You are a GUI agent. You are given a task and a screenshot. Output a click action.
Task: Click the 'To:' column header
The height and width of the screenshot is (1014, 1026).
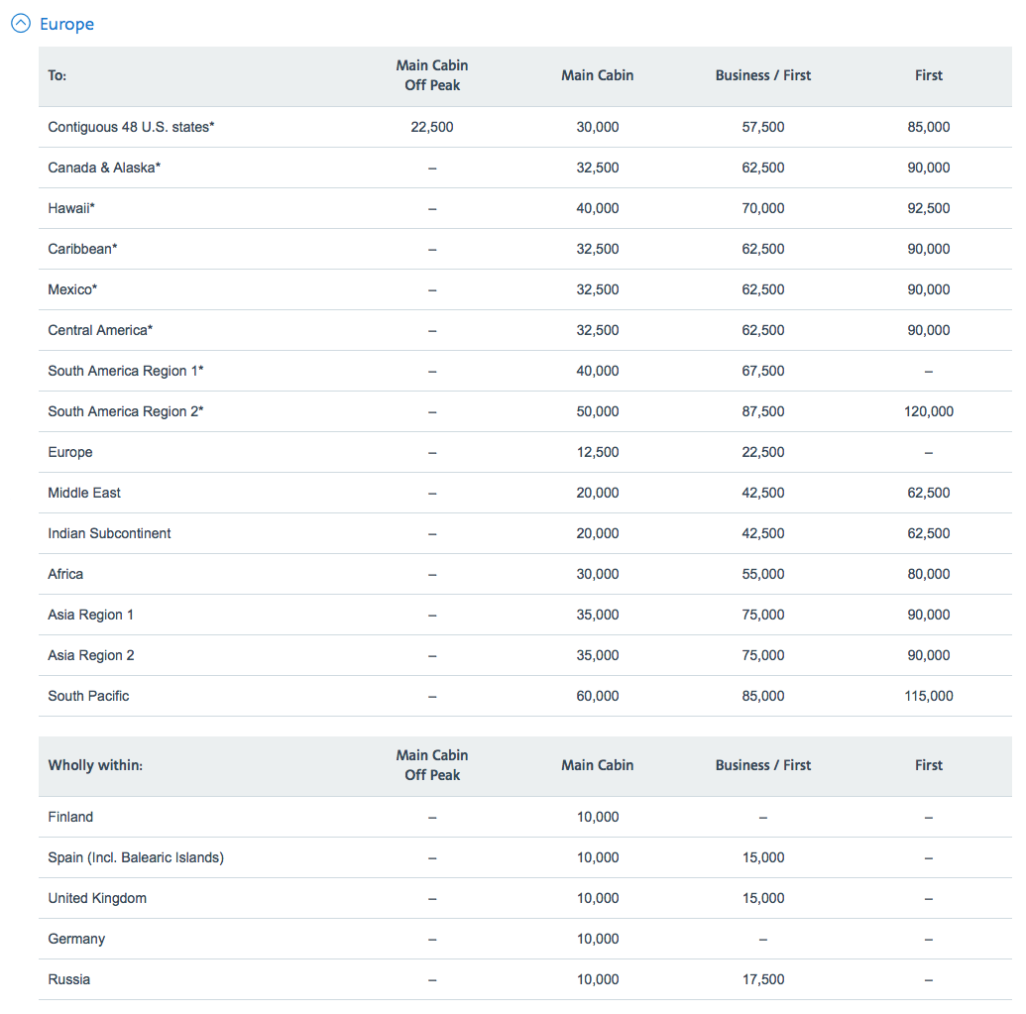click(x=57, y=75)
